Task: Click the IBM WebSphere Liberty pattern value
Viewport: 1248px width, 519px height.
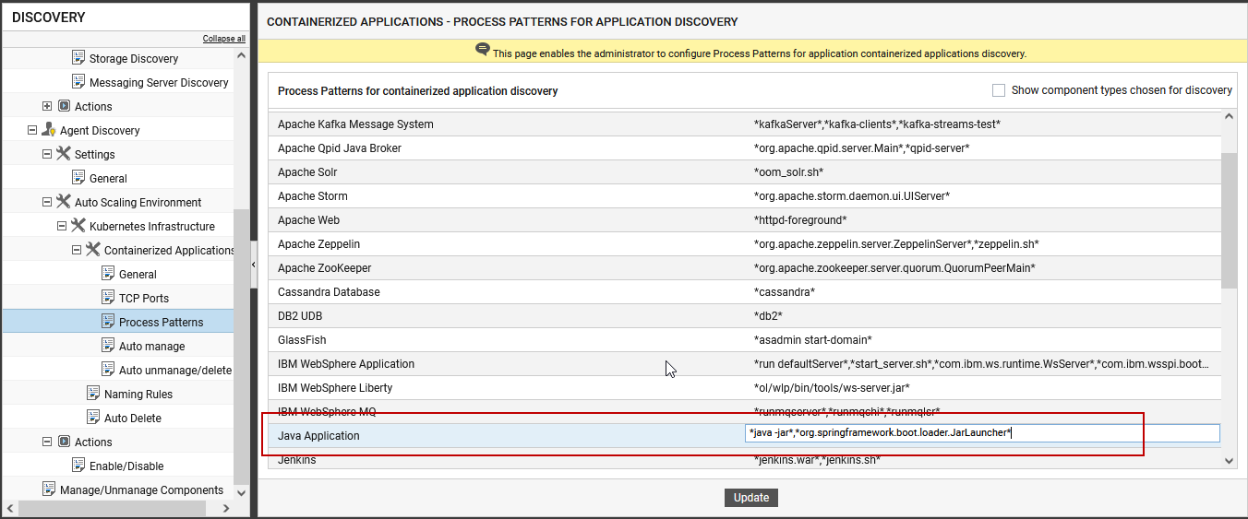Action: pyautogui.click(x=832, y=388)
